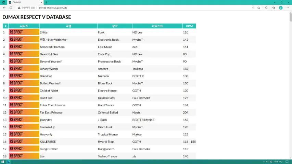The width and height of the screenshot is (292, 164).
Task: Click the # column header
Action: [x=5, y=26]
